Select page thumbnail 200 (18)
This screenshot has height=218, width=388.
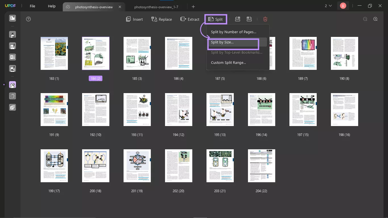pos(96,165)
